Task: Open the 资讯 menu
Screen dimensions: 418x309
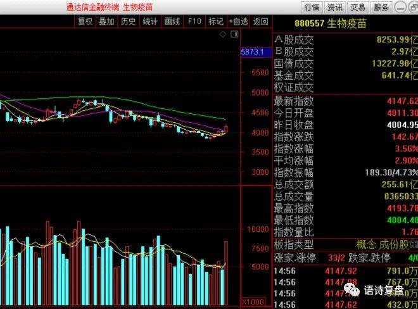Action: (x=335, y=7)
